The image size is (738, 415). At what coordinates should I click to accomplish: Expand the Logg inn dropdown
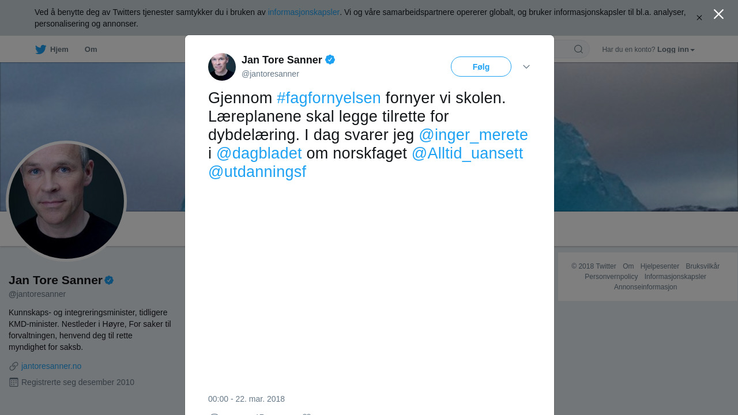point(676,50)
